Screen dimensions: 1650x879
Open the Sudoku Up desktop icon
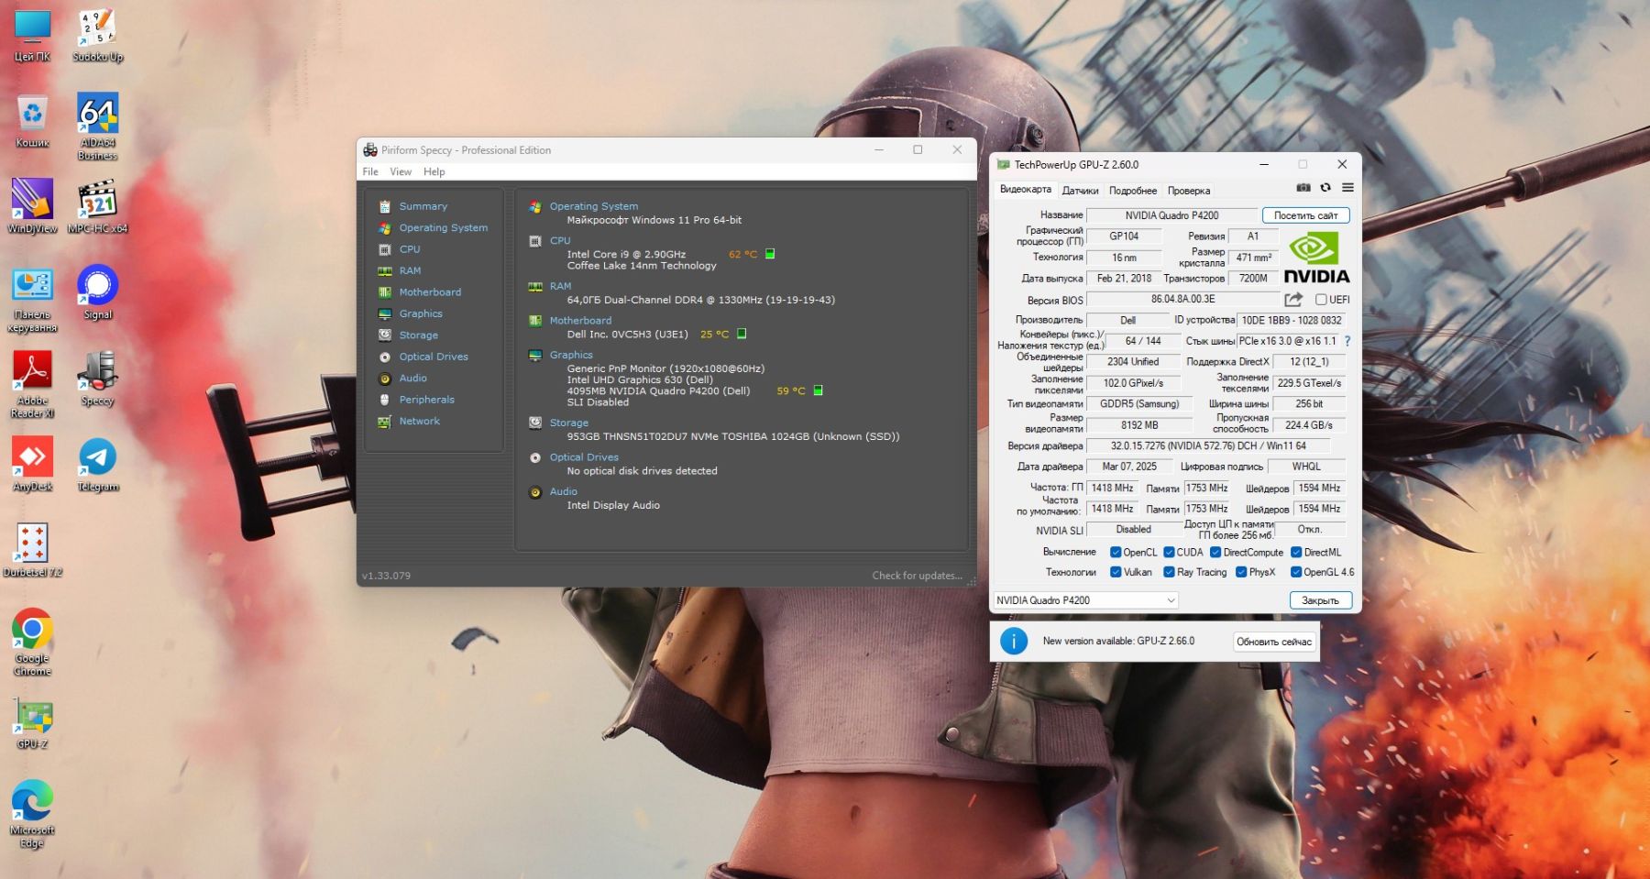pos(98,35)
